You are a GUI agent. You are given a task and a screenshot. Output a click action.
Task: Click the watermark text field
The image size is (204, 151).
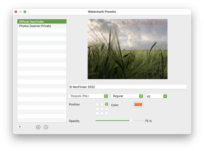[127, 87]
